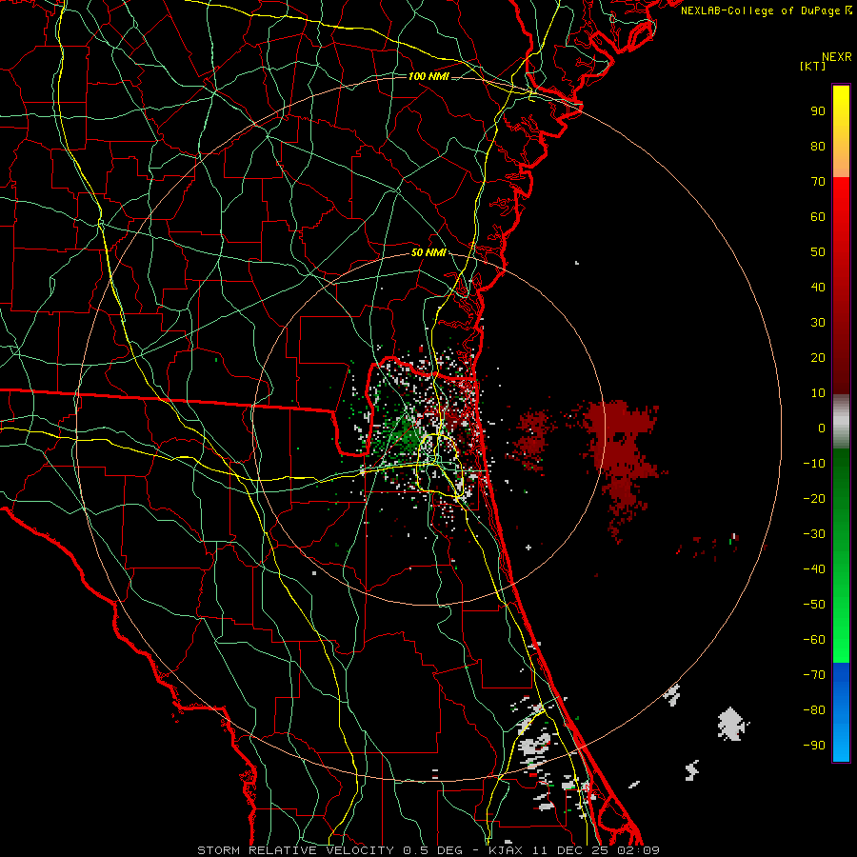
Task: Click the -90 value on the color scale
Action: coord(814,746)
